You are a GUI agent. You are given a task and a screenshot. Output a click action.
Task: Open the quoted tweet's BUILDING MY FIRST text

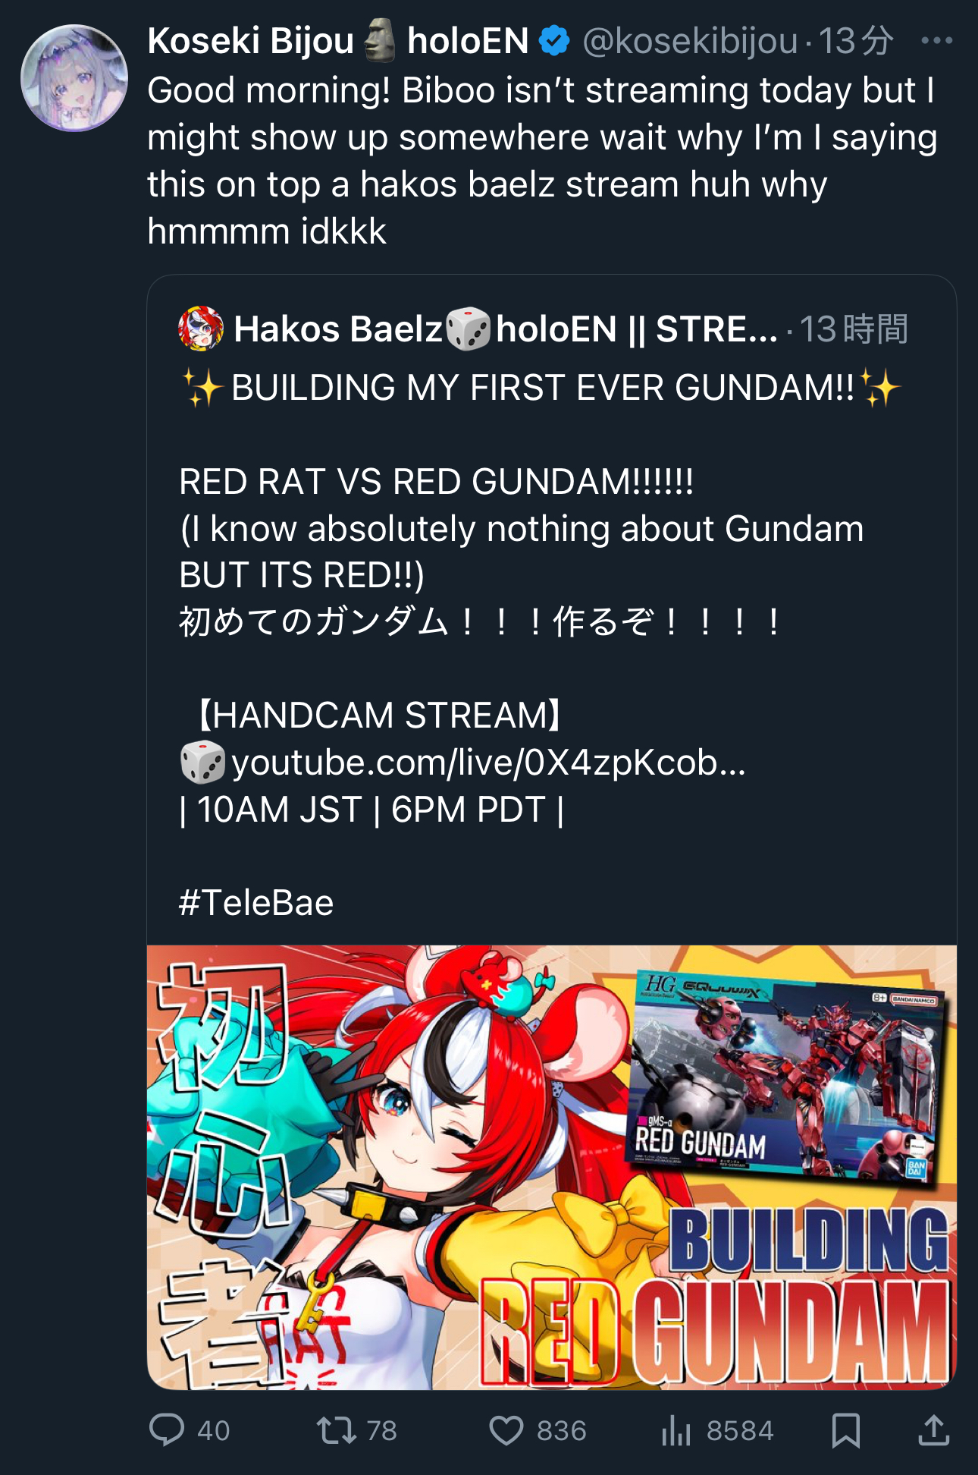[x=543, y=388]
